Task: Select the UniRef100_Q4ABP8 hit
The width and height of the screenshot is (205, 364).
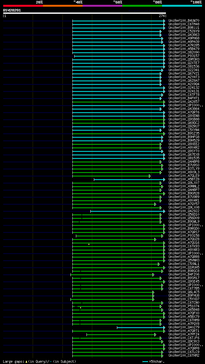Action: [x=184, y=162]
